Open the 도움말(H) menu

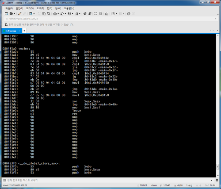click(x=69, y=8)
